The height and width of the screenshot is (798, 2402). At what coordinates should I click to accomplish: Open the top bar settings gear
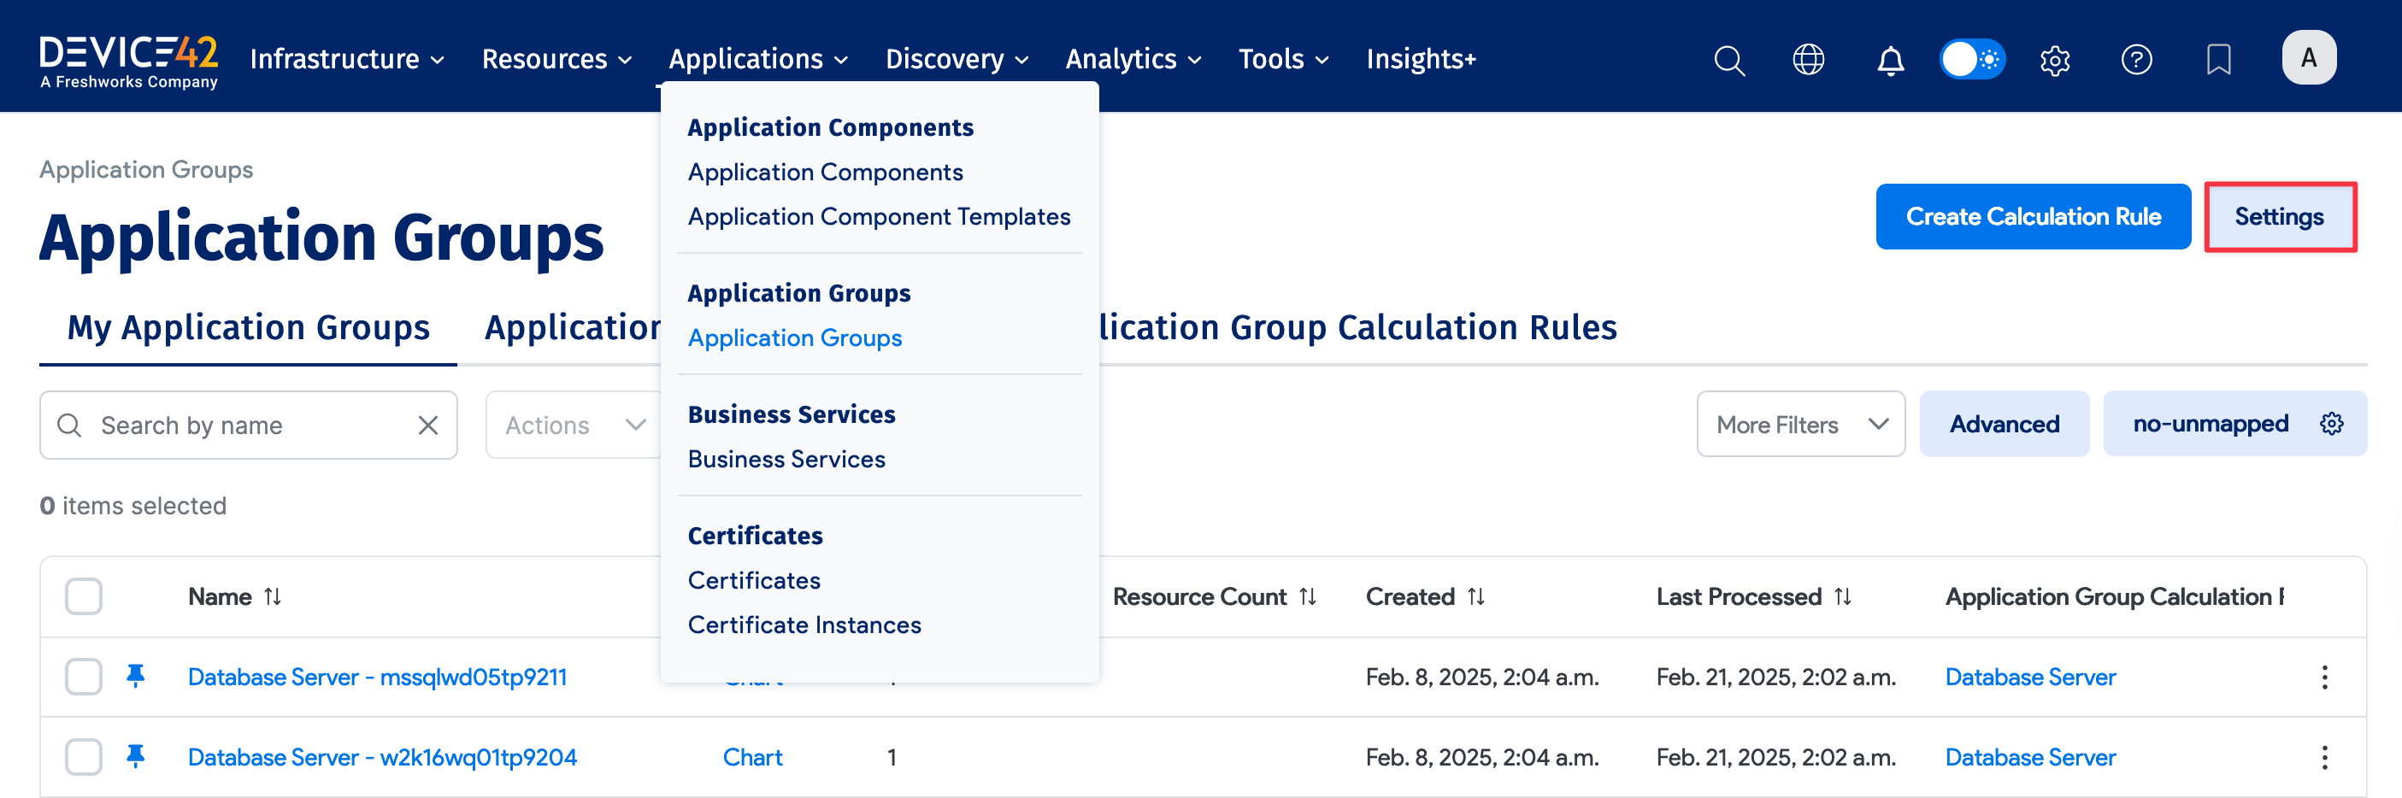[2055, 59]
